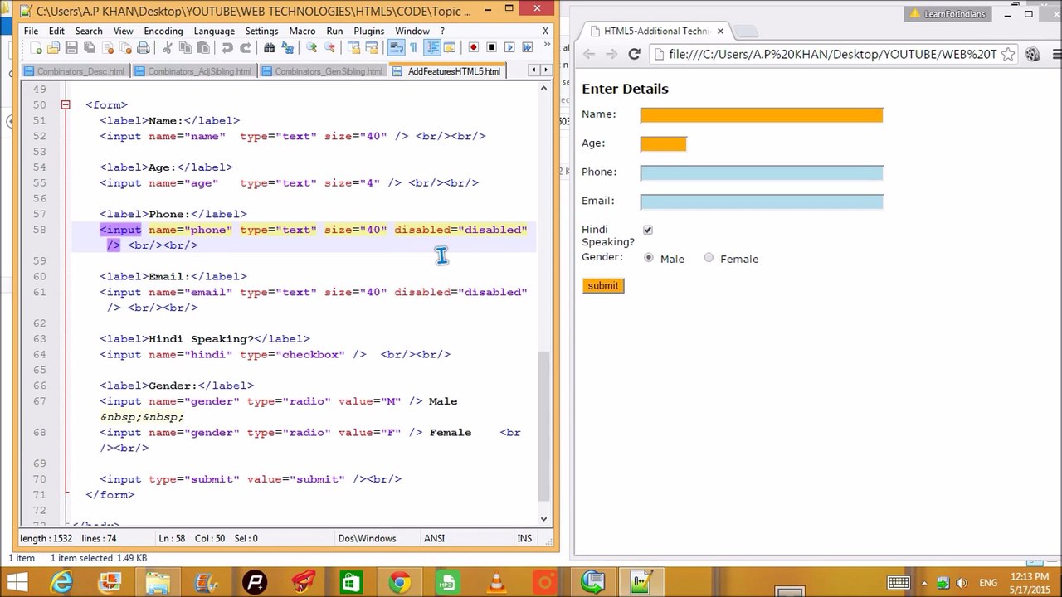Undo last edit via toolbar
The height and width of the screenshot is (597, 1062).
(x=227, y=48)
